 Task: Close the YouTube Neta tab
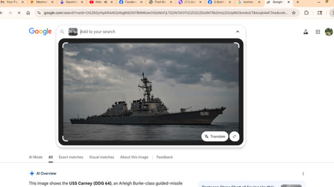tap(111, 2)
